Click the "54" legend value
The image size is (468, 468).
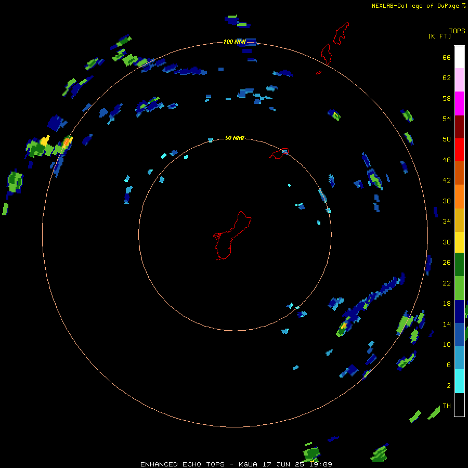point(447,119)
